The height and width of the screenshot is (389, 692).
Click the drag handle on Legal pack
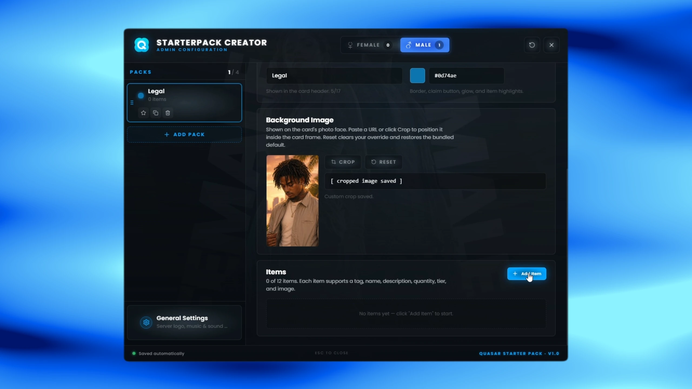[x=132, y=103]
